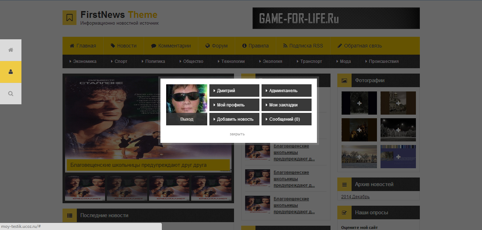Select the Общество category
482x230 pixels.
[x=192, y=61]
